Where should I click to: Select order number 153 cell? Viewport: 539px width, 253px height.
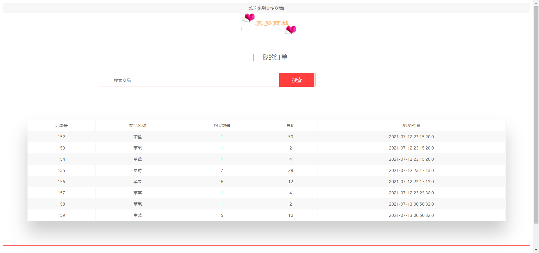[x=61, y=148]
